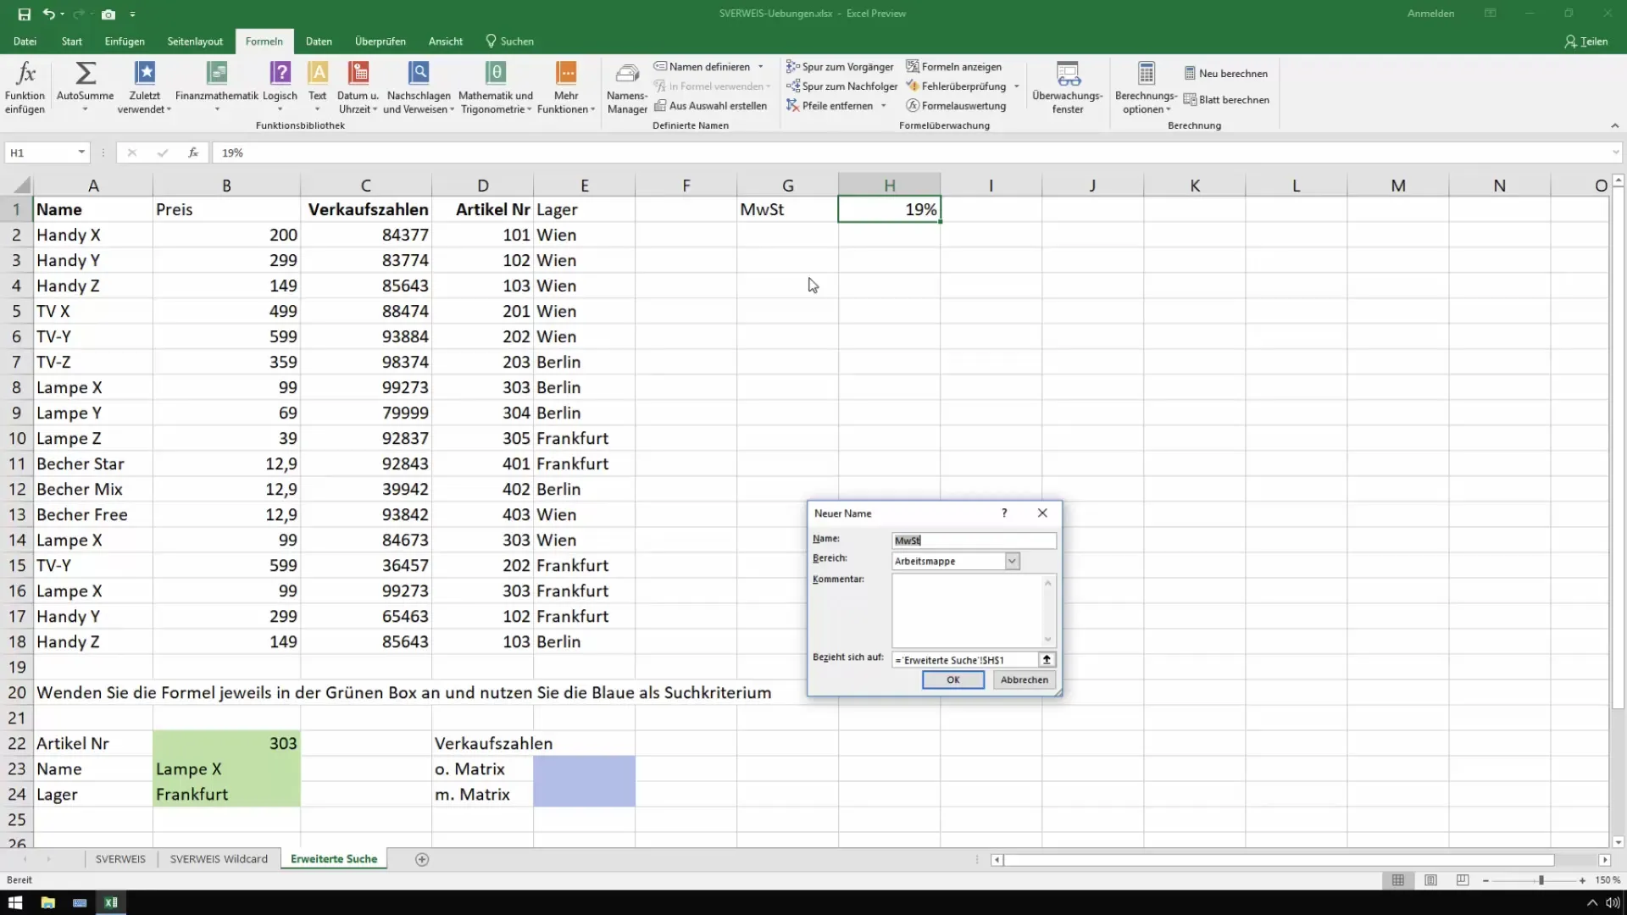This screenshot has height=915, width=1627.
Task: Confirm dialog with OK button
Action: pyautogui.click(x=953, y=679)
